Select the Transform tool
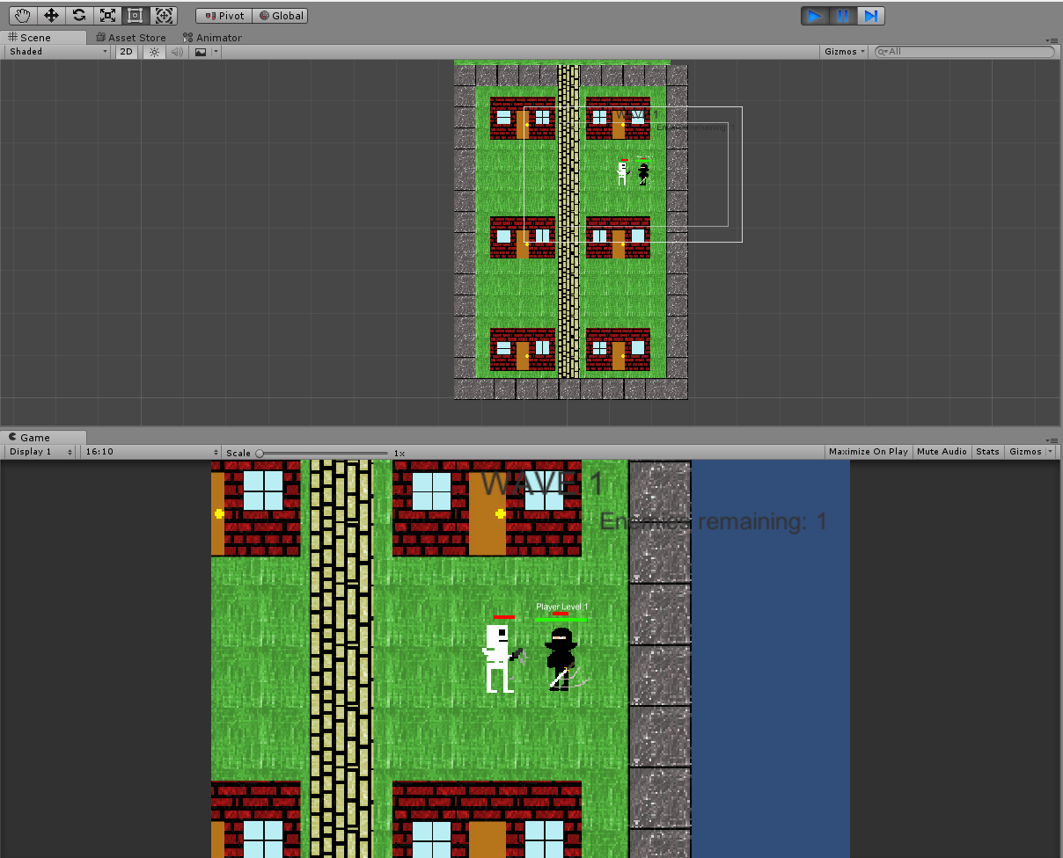 [x=164, y=15]
